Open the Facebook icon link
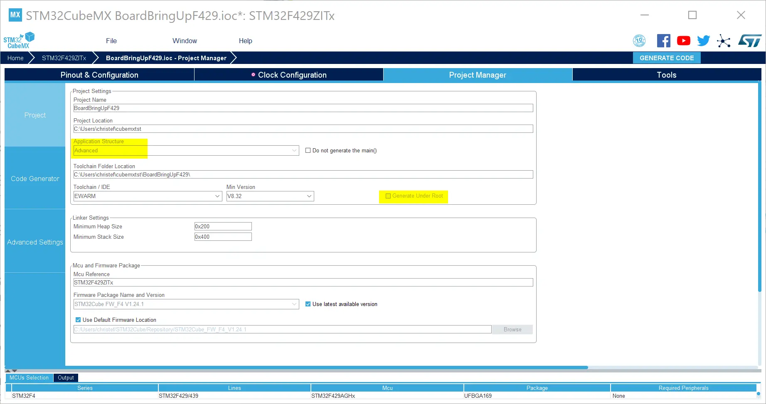766x404 pixels. click(x=663, y=41)
